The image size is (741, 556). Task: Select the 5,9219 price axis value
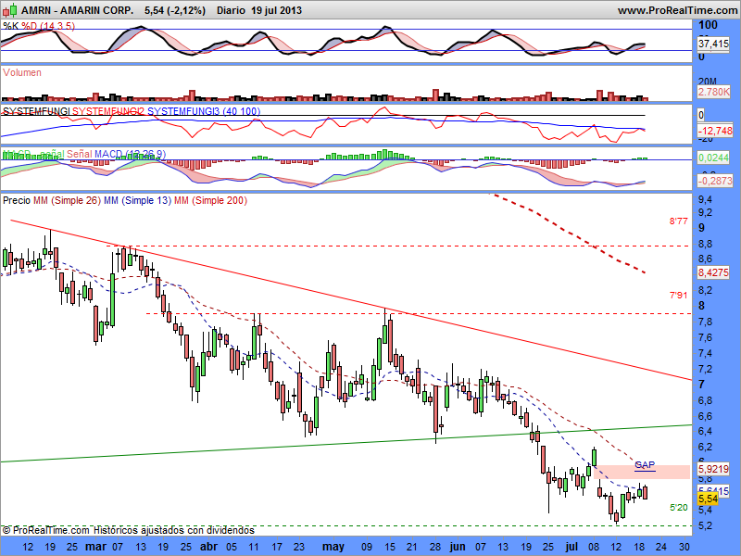click(x=713, y=469)
